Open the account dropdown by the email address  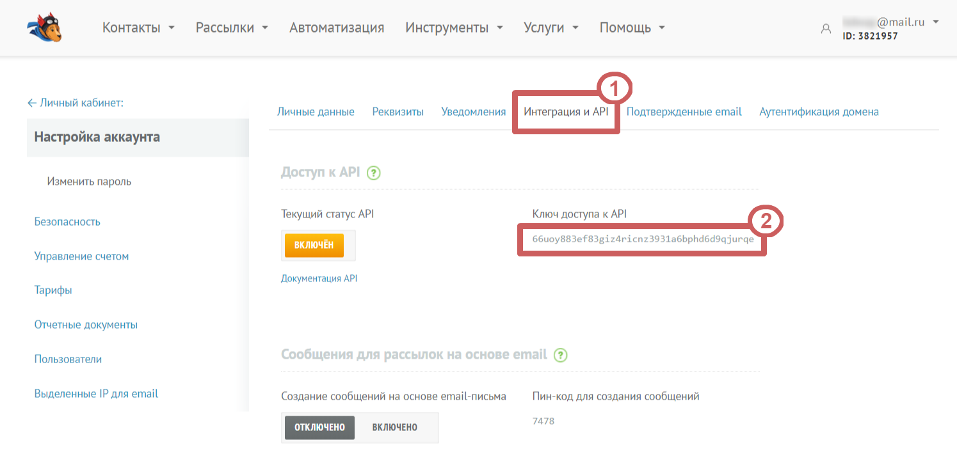tap(935, 22)
